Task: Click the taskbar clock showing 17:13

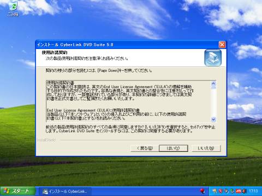Action: click(253, 191)
